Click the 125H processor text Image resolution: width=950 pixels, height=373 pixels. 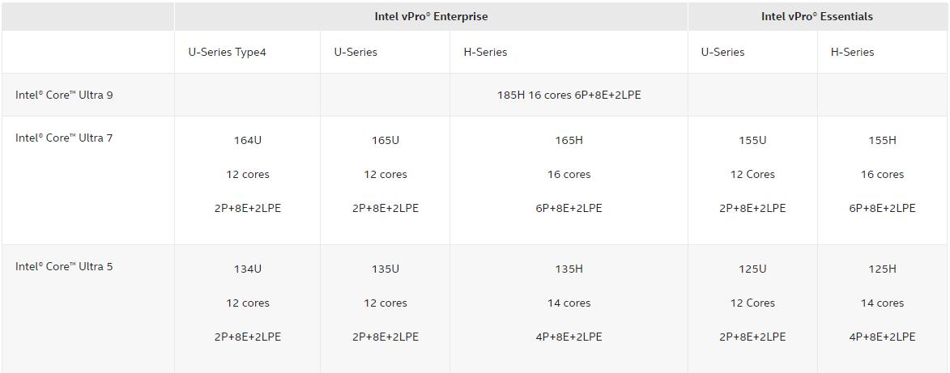click(882, 269)
